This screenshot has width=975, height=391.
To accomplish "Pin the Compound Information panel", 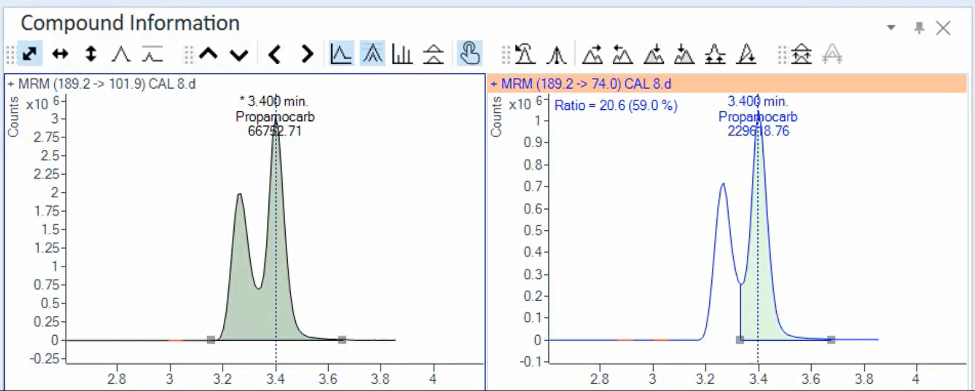I will (919, 27).
